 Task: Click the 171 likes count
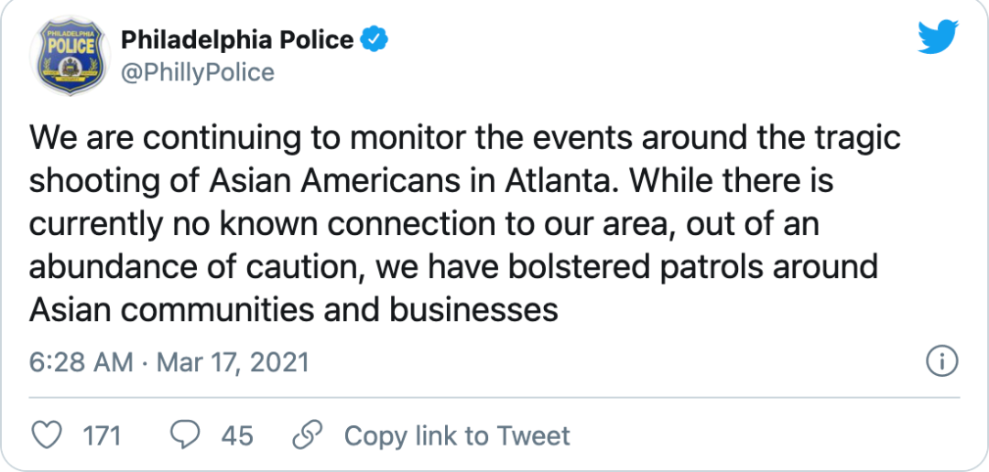[103, 435]
